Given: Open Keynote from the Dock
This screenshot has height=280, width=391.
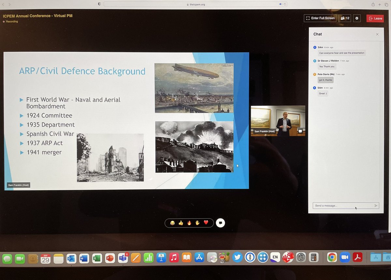Looking at the screenshot, I should click(161, 258).
